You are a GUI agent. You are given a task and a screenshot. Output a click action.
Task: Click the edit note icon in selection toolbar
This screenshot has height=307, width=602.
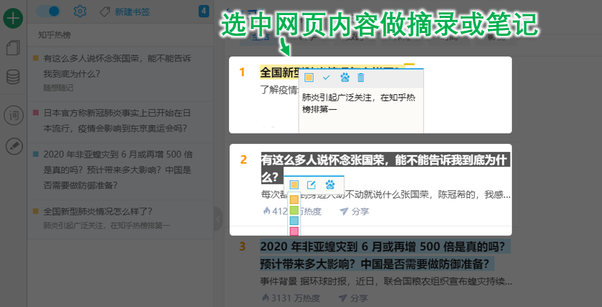click(311, 184)
